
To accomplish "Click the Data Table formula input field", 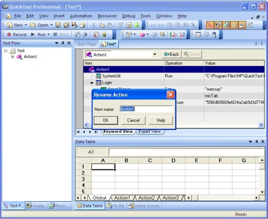I will tap(186, 152).
